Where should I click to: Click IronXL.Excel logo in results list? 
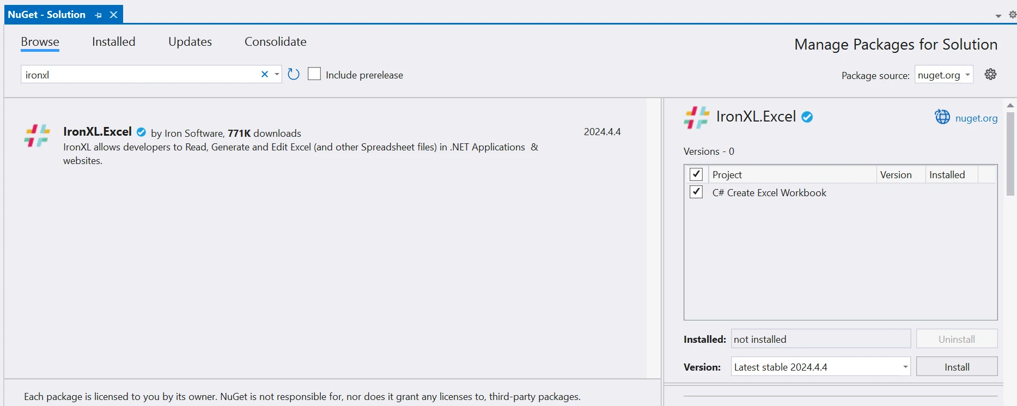click(x=37, y=135)
